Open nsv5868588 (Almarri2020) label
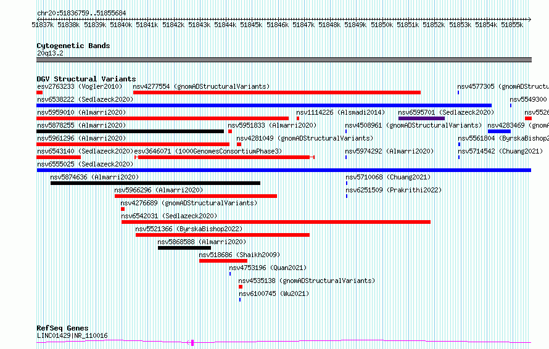Image resolution: width=549 pixels, height=349 pixels. click(x=202, y=242)
